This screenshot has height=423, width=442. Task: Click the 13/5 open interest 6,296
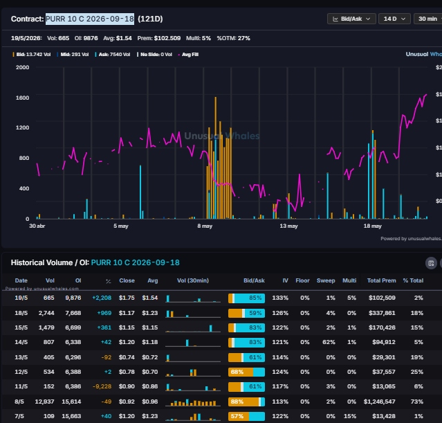point(73,357)
